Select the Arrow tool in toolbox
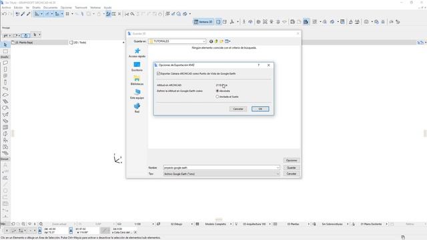Screen dimensions: 427x240 tap(5, 45)
